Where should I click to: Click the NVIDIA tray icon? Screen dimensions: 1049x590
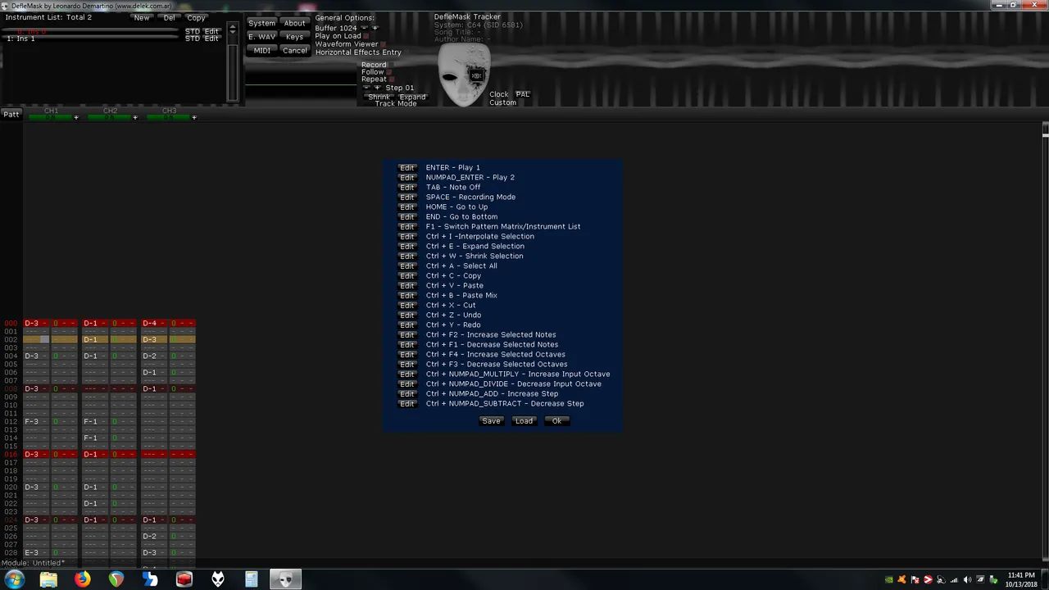pos(889,580)
